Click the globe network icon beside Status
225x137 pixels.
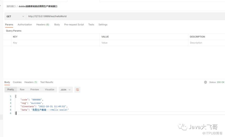(205, 82)
